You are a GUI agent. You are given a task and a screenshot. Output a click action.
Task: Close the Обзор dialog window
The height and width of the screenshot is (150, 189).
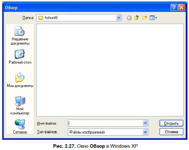point(182,7)
